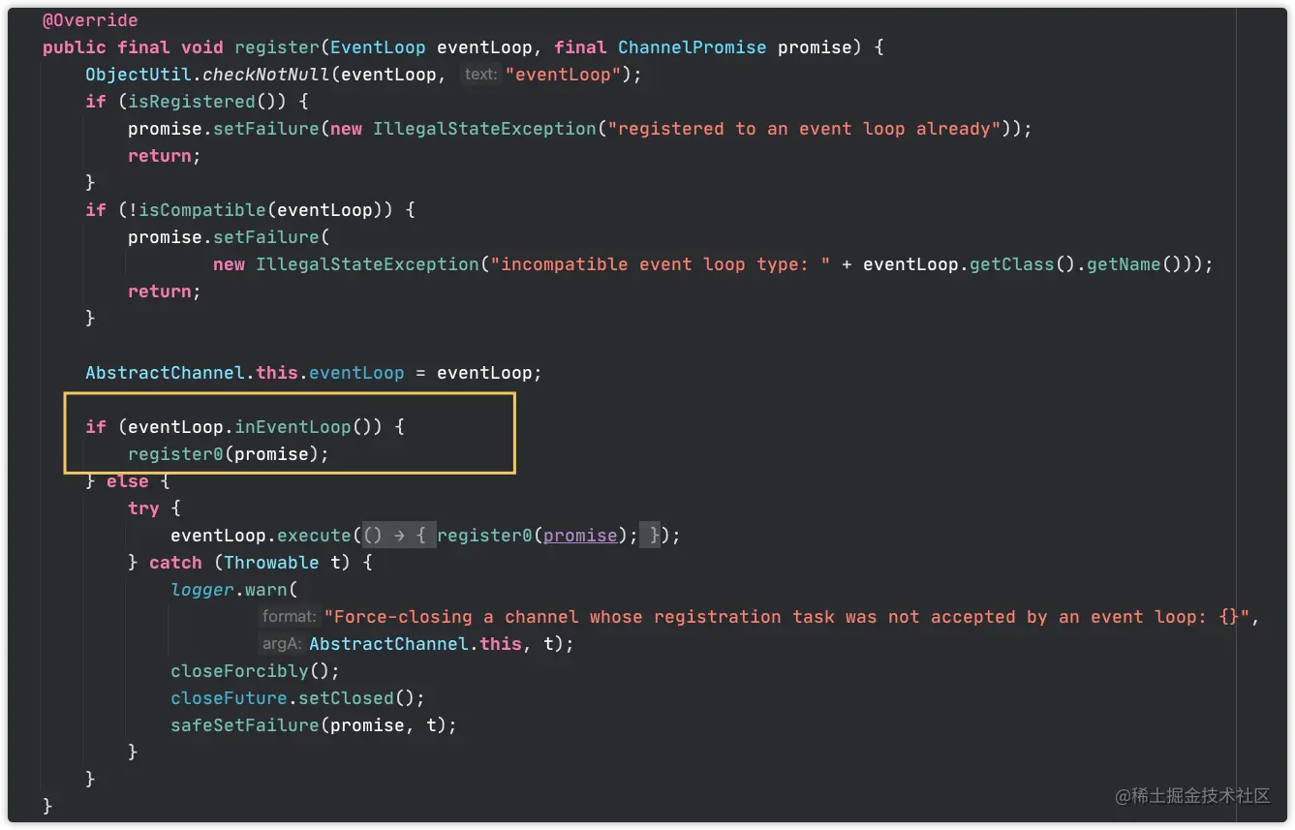Click the closeFuture field reference
Screen dimensions: 1295x830
229,698
